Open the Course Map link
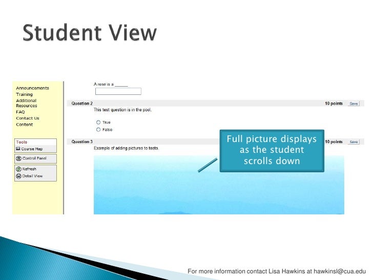The height and width of the screenshot is (280, 373). pos(32,149)
